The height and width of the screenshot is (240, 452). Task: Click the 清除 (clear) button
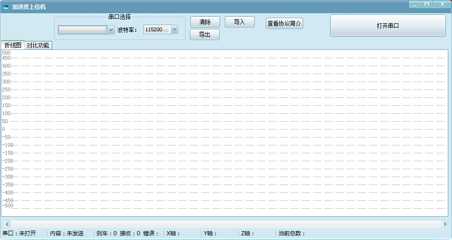pyautogui.click(x=205, y=22)
